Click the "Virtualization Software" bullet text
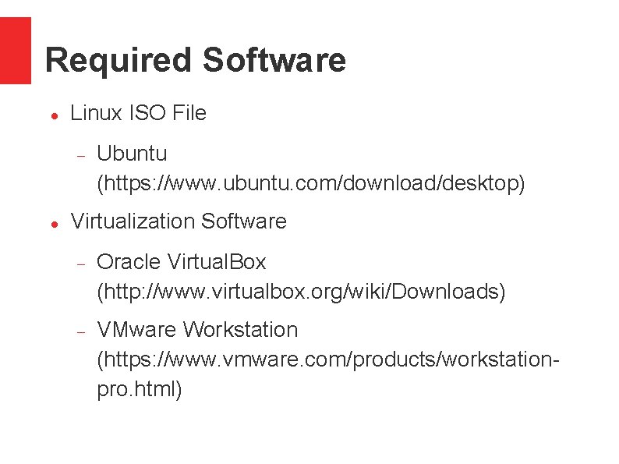 pyautogui.click(x=179, y=221)
